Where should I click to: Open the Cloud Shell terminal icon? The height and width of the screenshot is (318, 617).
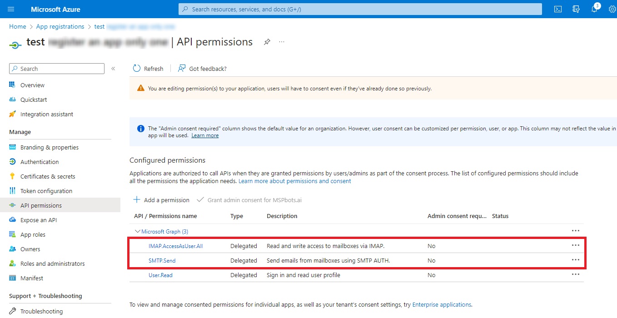click(557, 9)
